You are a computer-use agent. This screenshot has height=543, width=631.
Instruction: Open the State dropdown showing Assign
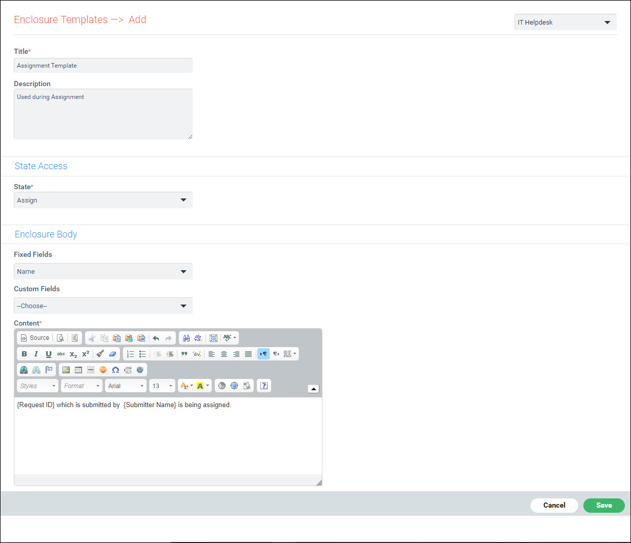coord(103,200)
